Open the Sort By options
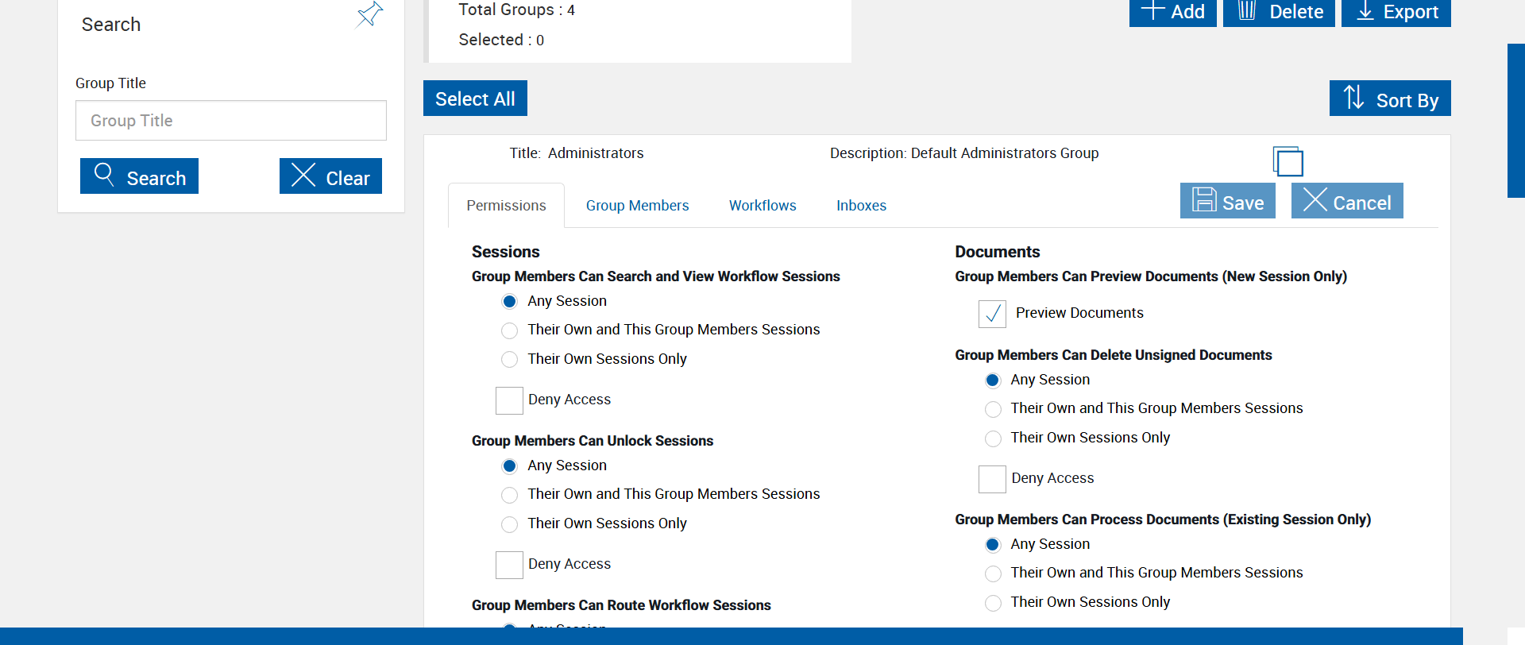1525x645 pixels. tap(1390, 98)
